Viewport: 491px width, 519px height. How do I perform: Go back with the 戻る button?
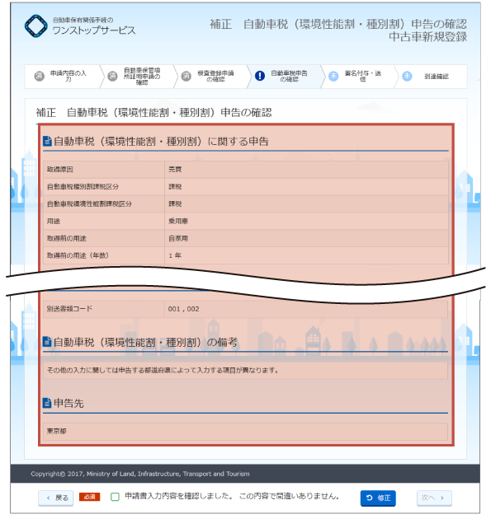click(x=55, y=498)
